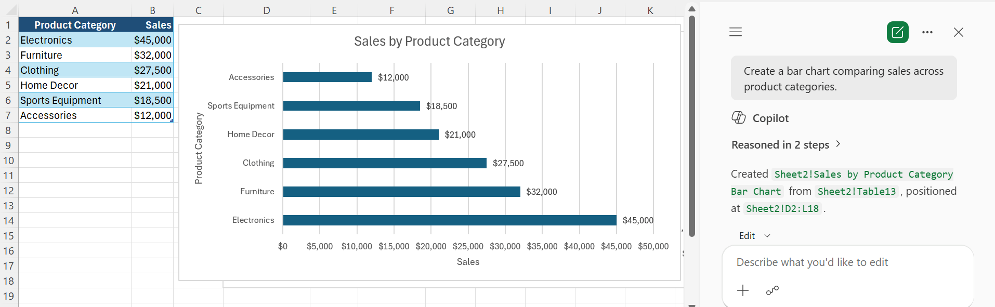Click the Copilot logo icon
This screenshot has height=307, width=995.
click(738, 118)
